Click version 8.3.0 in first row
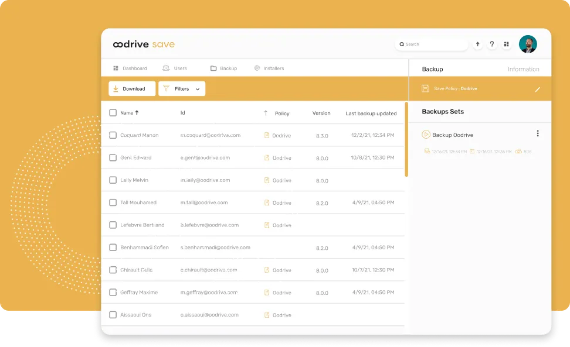 pos(322,136)
